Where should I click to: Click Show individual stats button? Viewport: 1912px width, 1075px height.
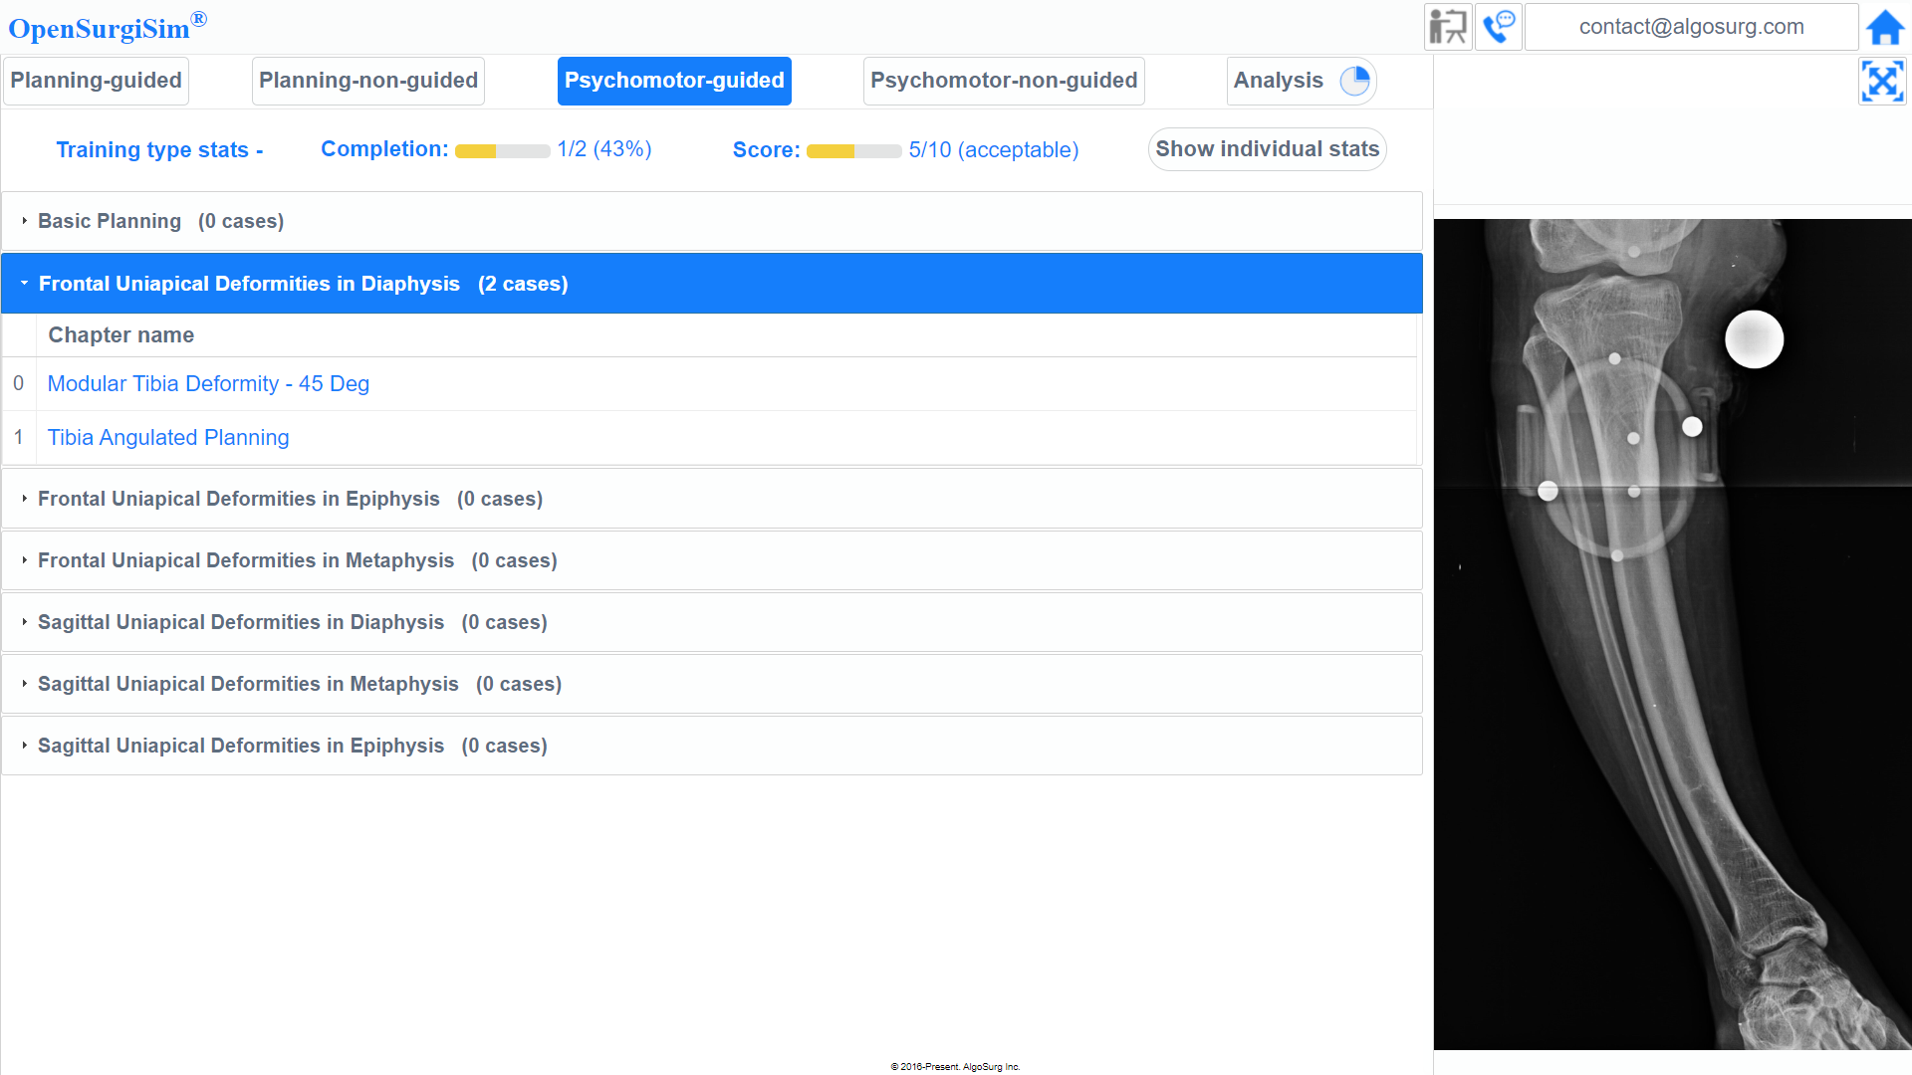[1267, 149]
